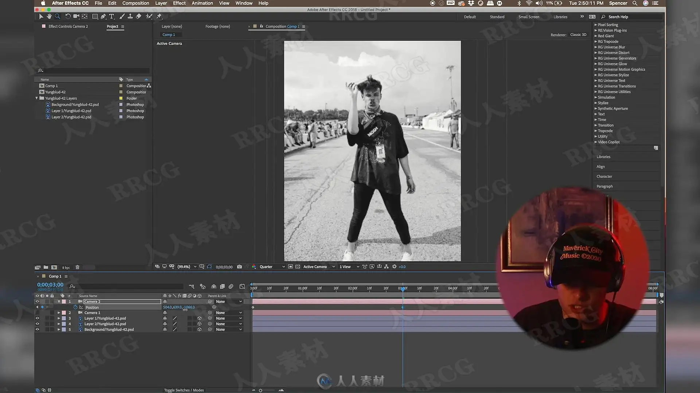Click the yellow label swatch of Yungblud-42 Layers
Viewport: 700px width, 393px height.
coord(121,98)
